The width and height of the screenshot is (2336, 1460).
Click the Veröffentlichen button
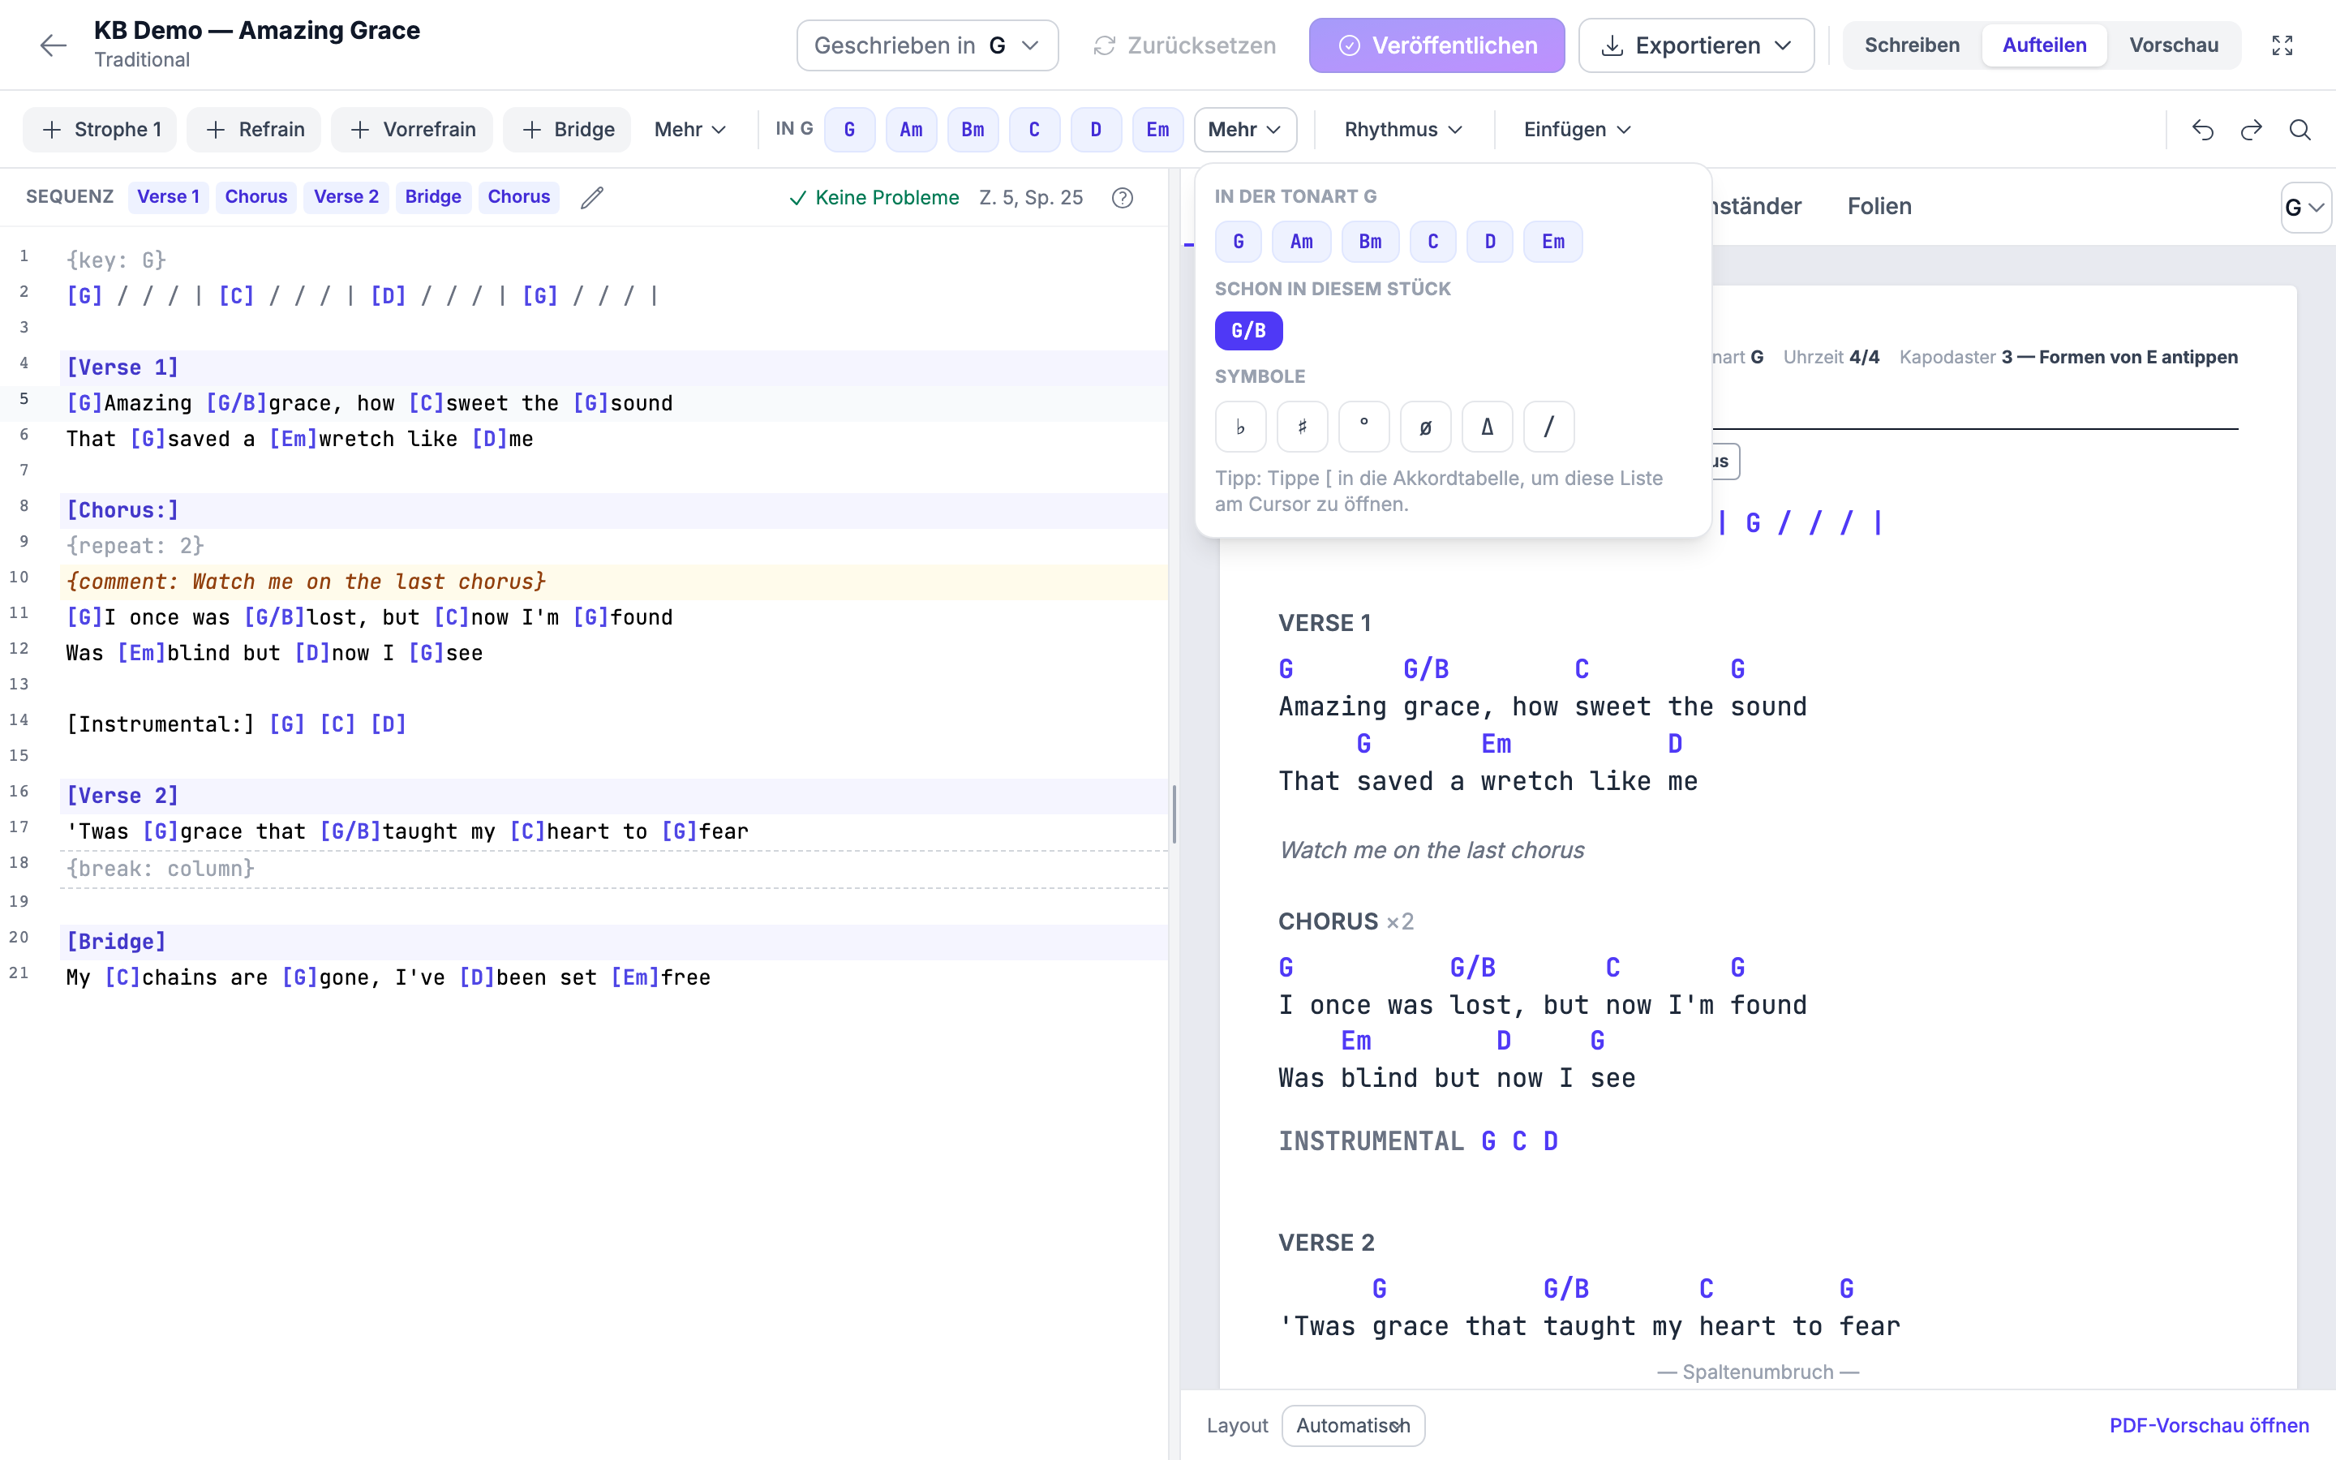[x=1436, y=45]
